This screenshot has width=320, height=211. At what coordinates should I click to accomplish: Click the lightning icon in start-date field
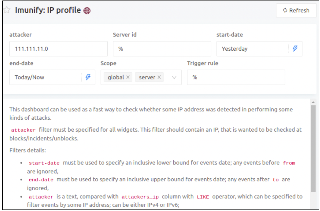pyautogui.click(x=295, y=49)
